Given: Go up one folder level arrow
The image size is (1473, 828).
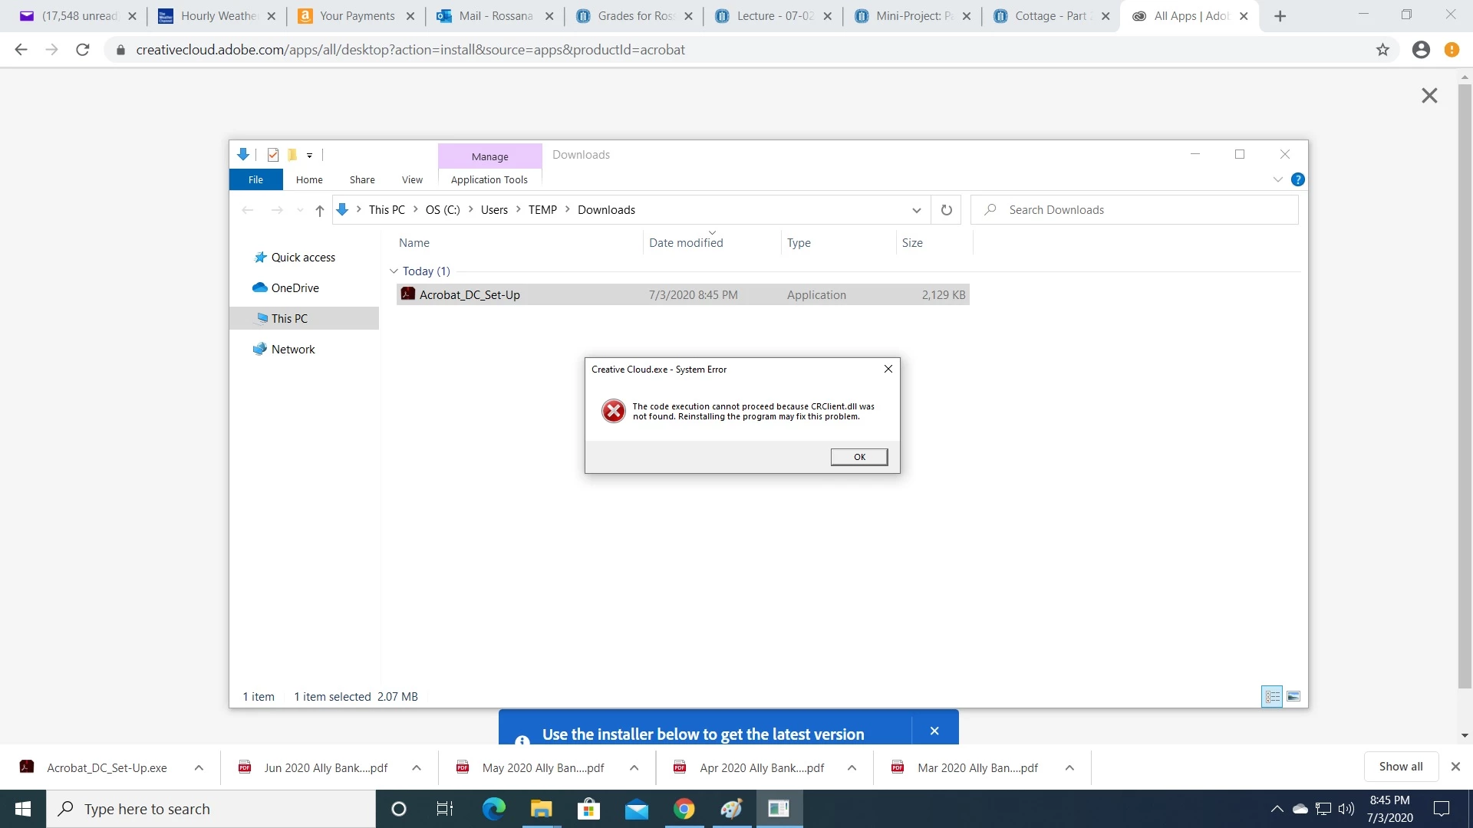Looking at the screenshot, I should [319, 210].
